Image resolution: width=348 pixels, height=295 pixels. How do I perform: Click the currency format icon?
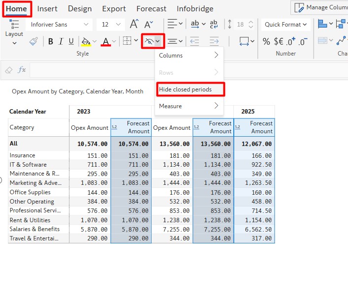[x=279, y=42]
